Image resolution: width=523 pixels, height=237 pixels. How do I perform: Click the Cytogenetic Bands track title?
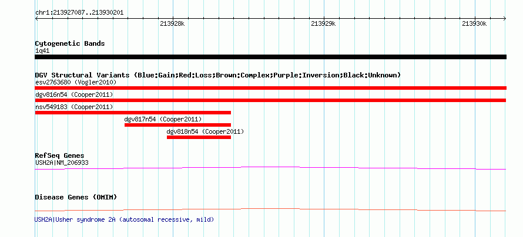pyautogui.click(x=70, y=43)
